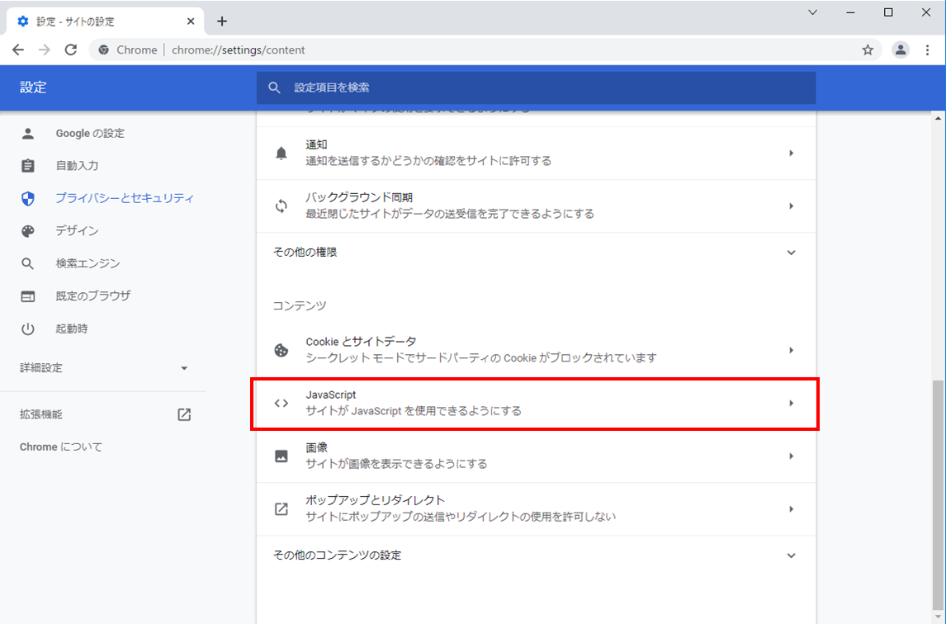Open Chrome について page
This screenshot has height=624, width=946.
click(x=61, y=447)
